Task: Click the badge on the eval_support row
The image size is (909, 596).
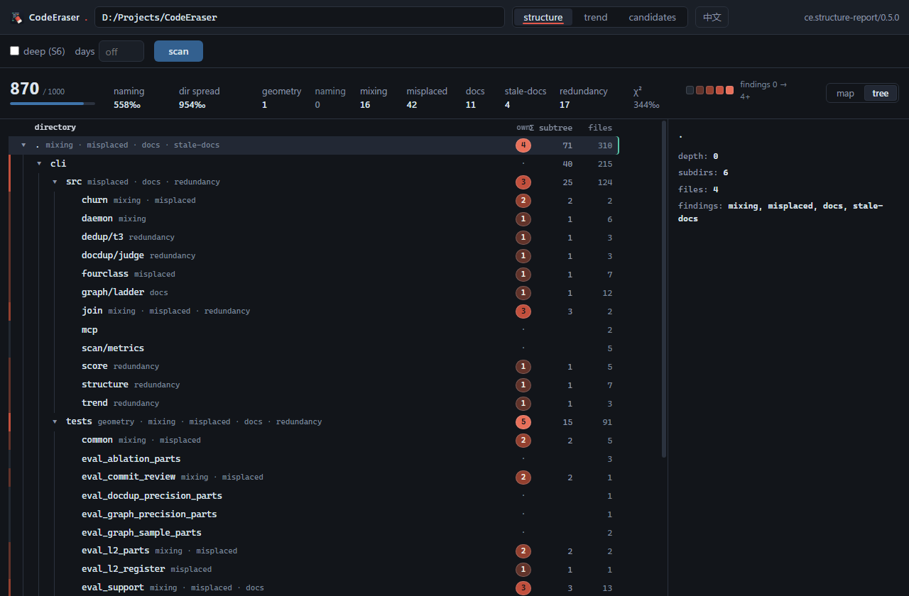Action: 523,588
